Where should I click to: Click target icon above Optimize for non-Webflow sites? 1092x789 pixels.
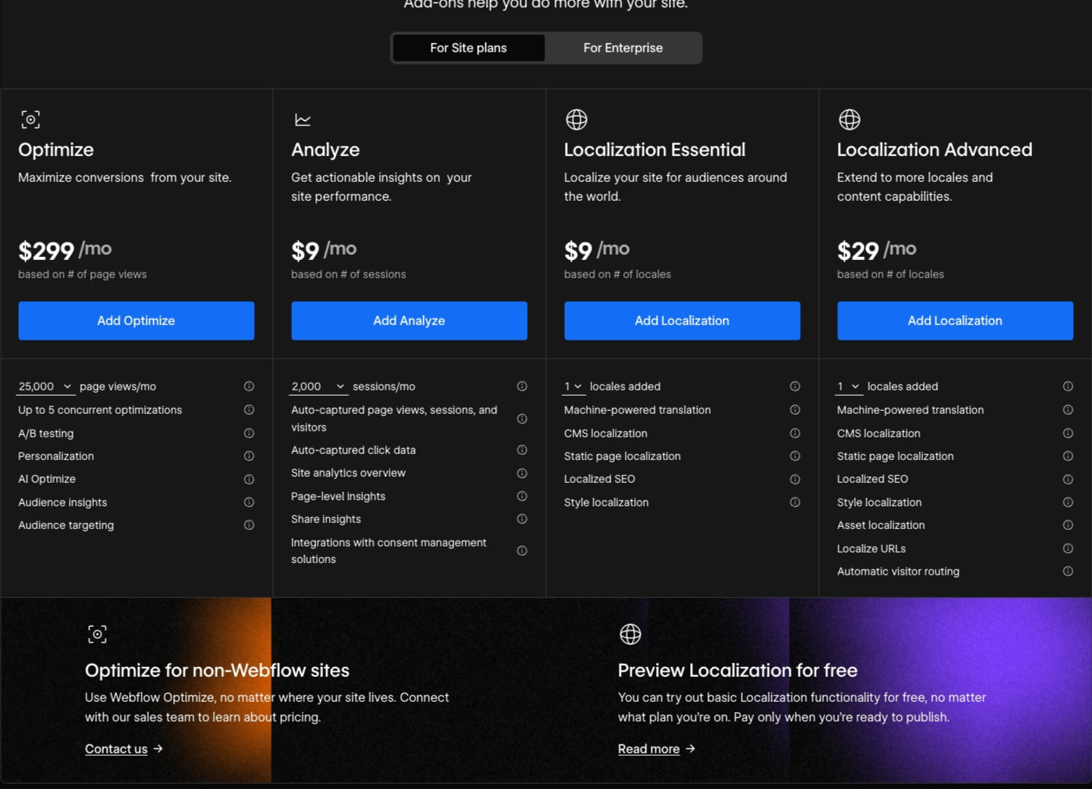97,634
